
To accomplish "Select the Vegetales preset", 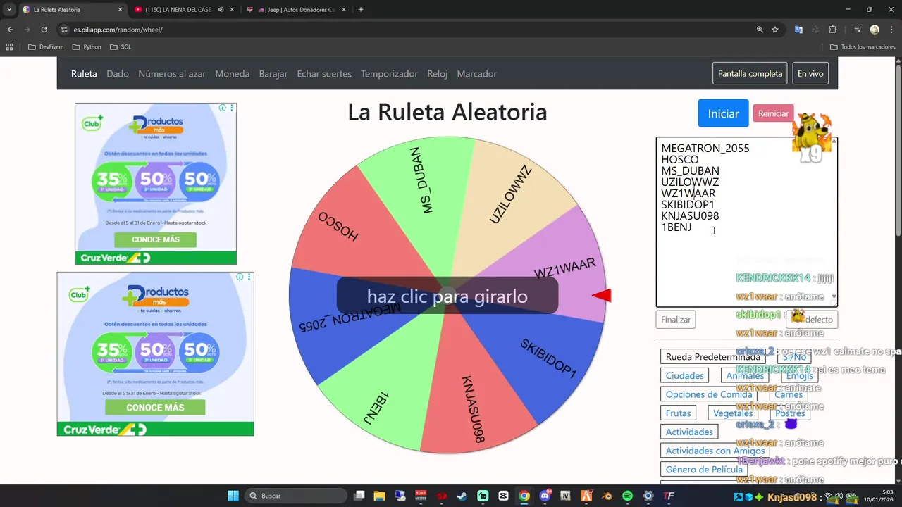I will coord(733,413).
